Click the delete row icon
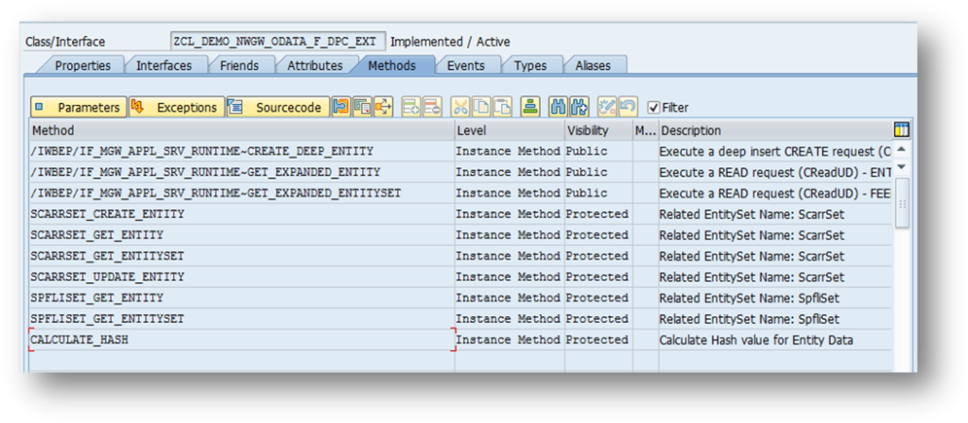Image resolution: width=968 pixels, height=423 pixels. click(432, 108)
